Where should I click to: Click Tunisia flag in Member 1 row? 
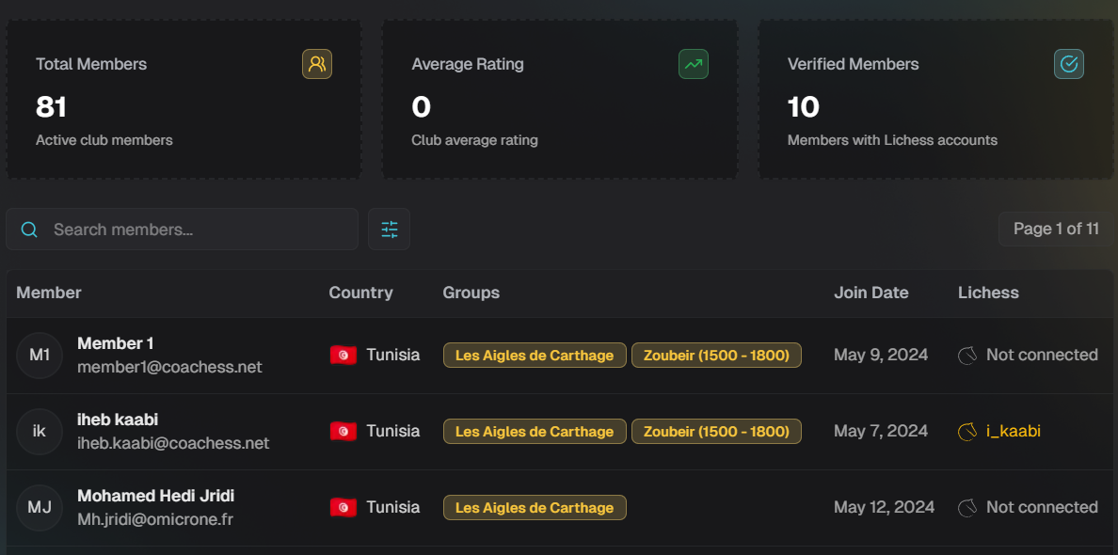[343, 355]
